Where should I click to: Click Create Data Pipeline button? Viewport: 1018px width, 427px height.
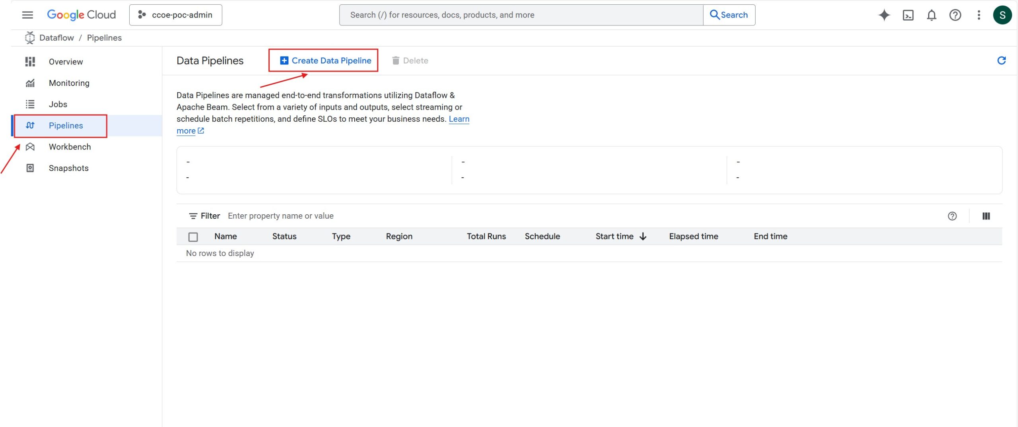(x=325, y=60)
